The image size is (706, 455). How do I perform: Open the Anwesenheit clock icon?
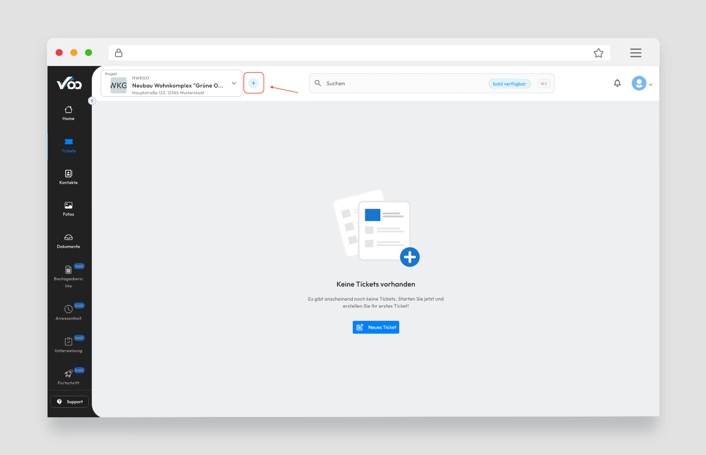pos(68,309)
